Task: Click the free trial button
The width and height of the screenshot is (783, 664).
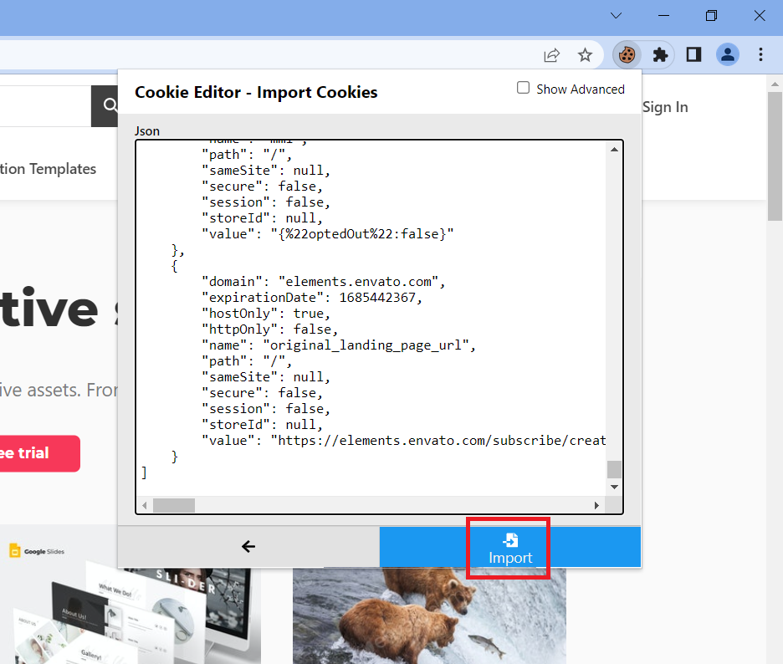Action: tap(35, 453)
